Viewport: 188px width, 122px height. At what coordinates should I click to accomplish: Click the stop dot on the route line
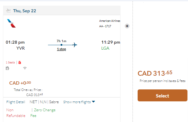(61, 45)
